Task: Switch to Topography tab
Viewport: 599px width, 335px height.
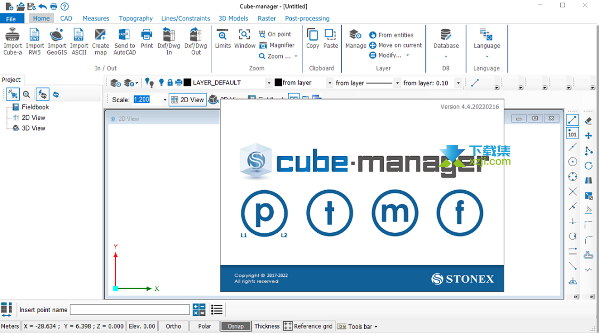Action: pos(136,18)
